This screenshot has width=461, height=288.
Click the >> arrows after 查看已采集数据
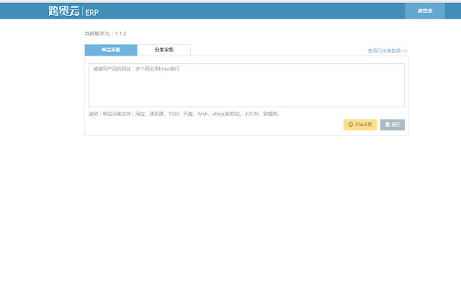405,51
